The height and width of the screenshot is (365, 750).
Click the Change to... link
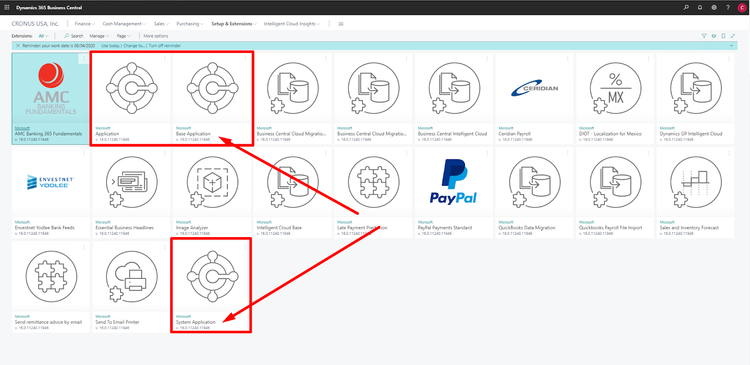point(134,46)
